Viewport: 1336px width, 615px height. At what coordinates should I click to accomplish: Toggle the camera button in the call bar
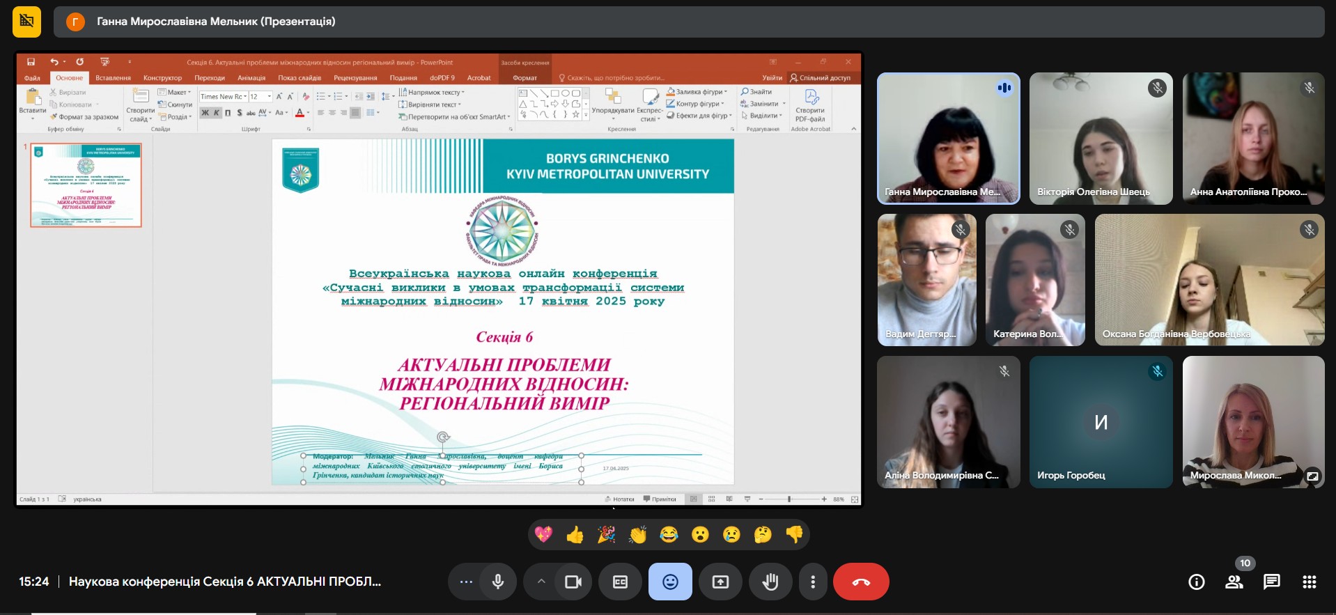click(x=573, y=582)
